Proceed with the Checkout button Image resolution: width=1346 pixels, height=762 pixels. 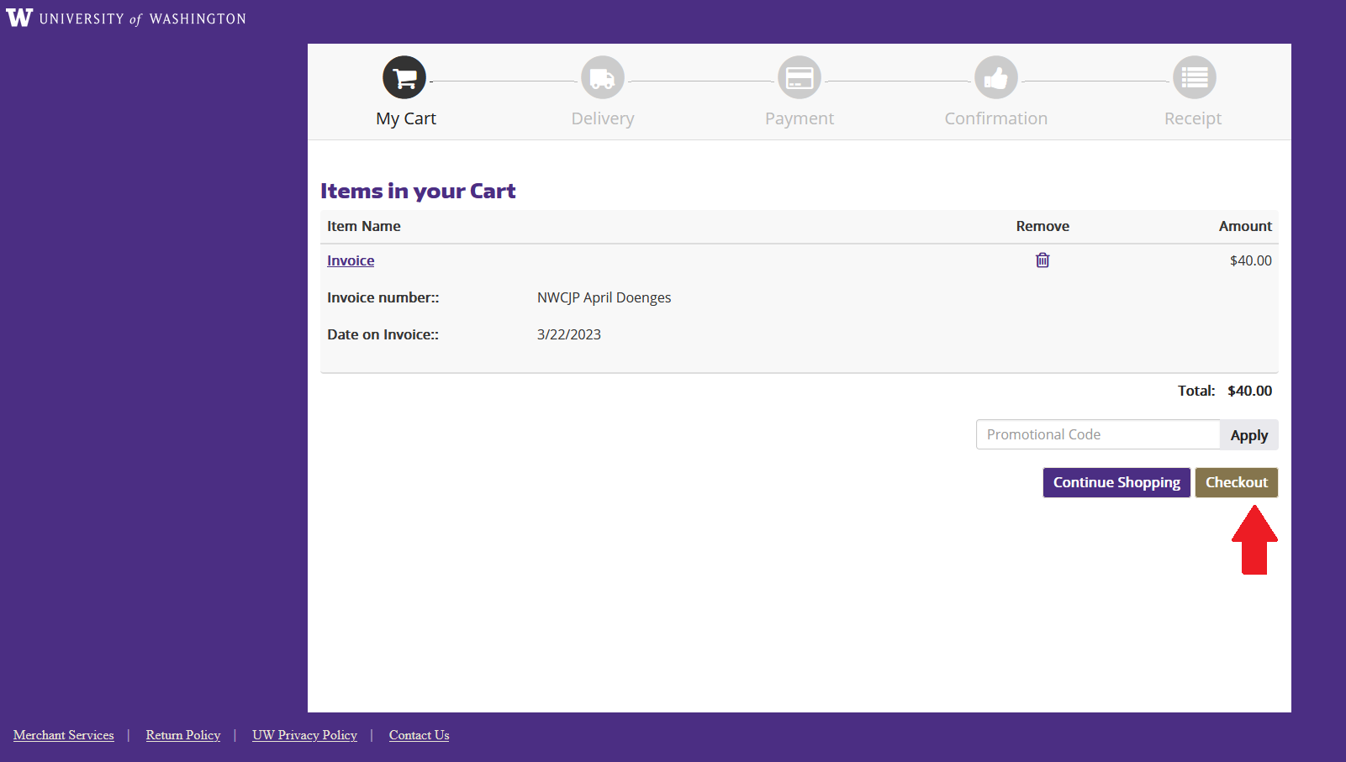coord(1237,482)
